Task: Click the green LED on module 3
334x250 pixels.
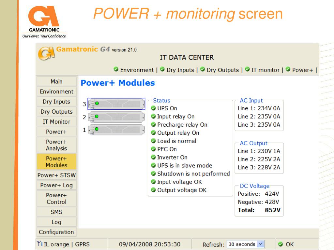Action: (x=97, y=104)
